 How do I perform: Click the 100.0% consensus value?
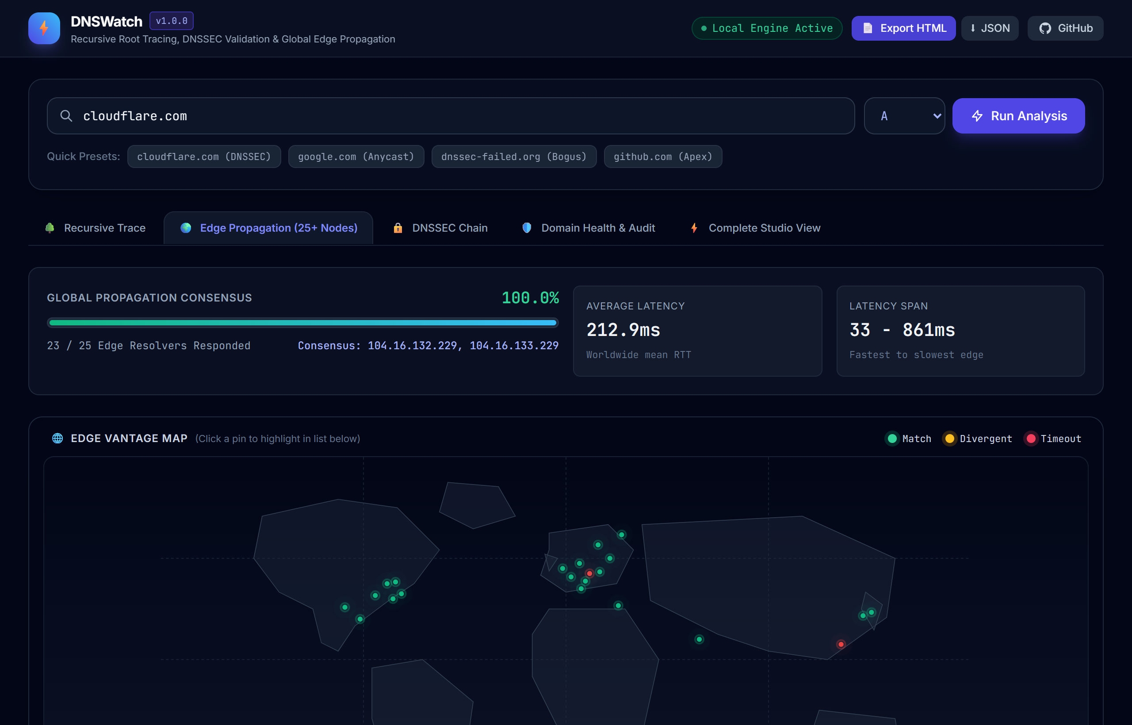[530, 298]
